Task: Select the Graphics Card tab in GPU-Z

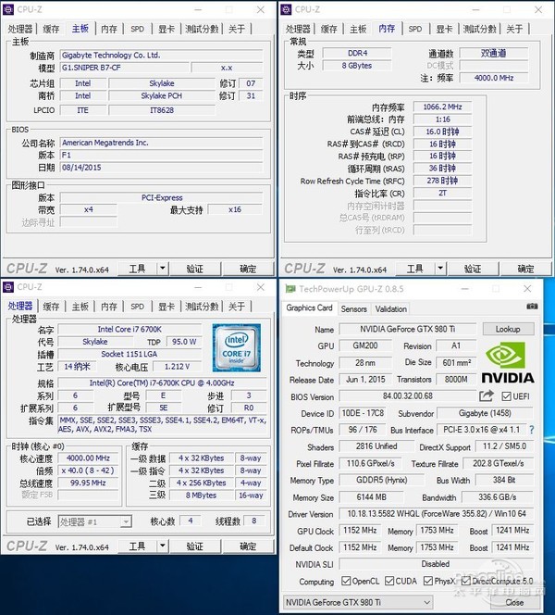Action: pos(309,307)
